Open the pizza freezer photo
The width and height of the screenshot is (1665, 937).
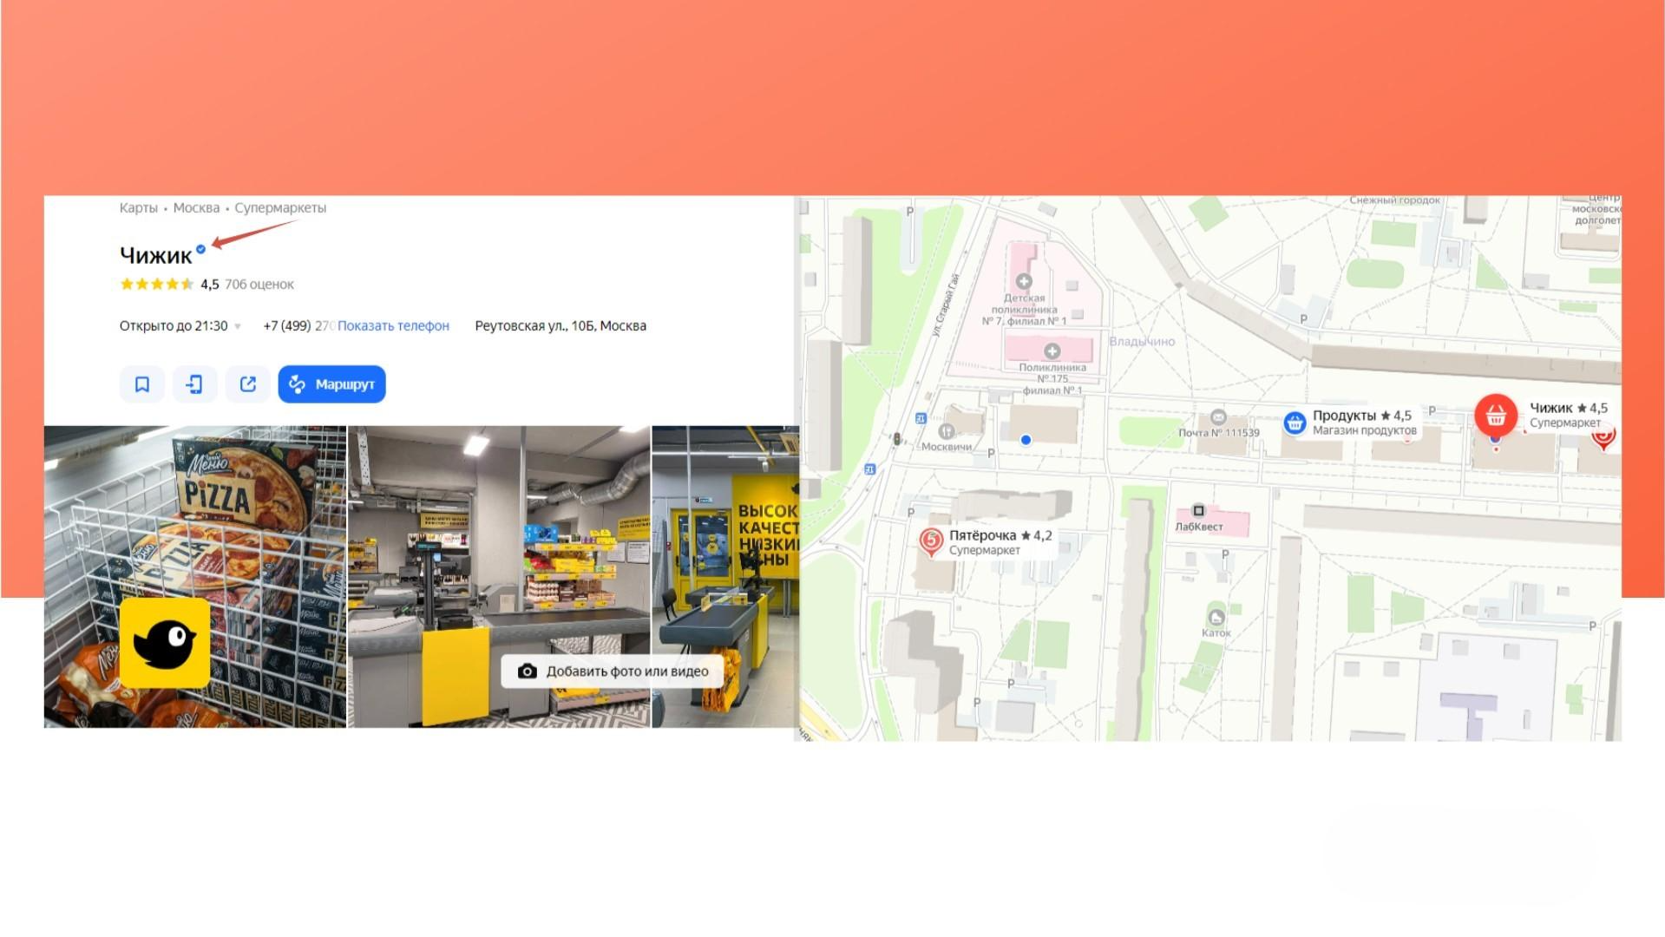195,577
